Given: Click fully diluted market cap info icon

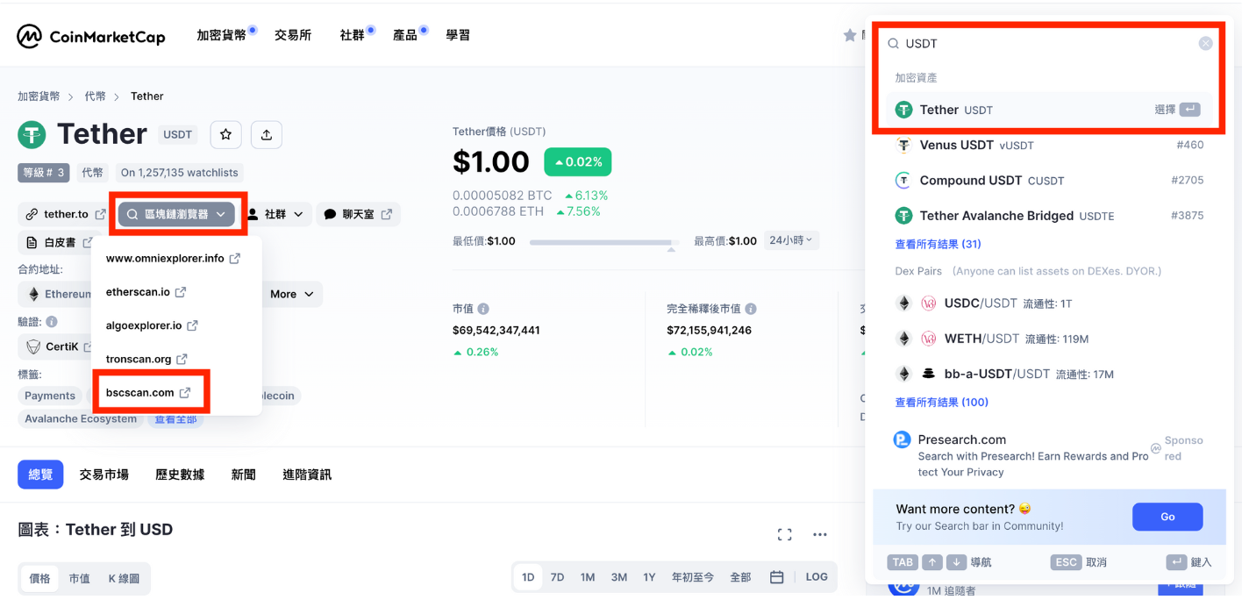Looking at the screenshot, I should (751, 309).
